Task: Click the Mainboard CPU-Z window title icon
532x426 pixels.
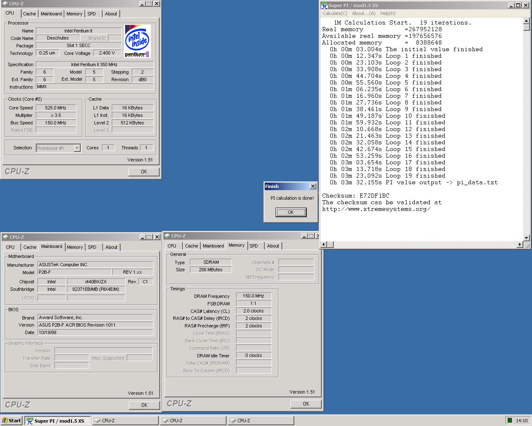Action: pyautogui.click(x=5, y=237)
